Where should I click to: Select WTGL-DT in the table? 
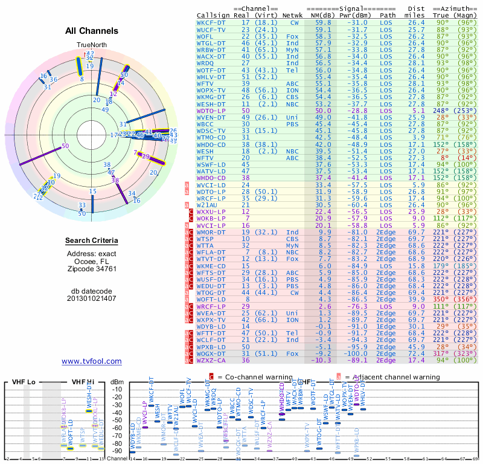click(x=211, y=43)
